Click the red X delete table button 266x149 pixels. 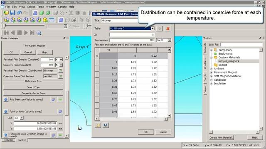(x=168, y=29)
